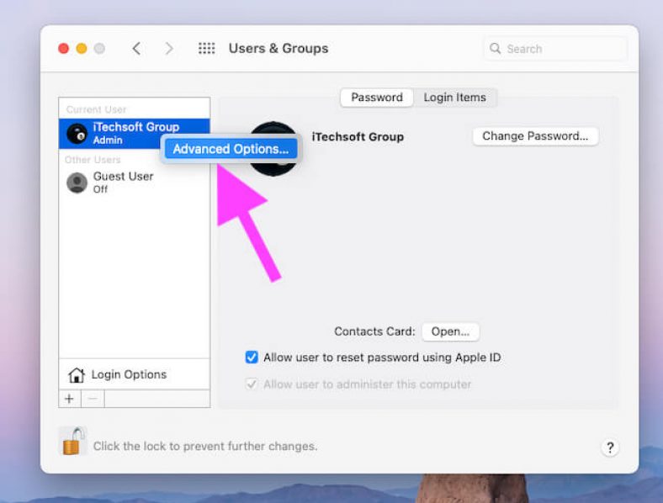The height and width of the screenshot is (503, 663).
Task: Click the Other Users label
Action: [93, 159]
